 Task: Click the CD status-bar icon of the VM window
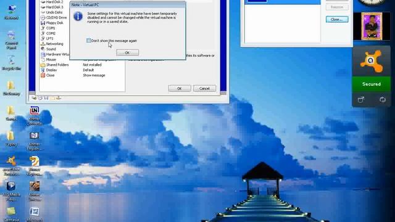pos(40,98)
